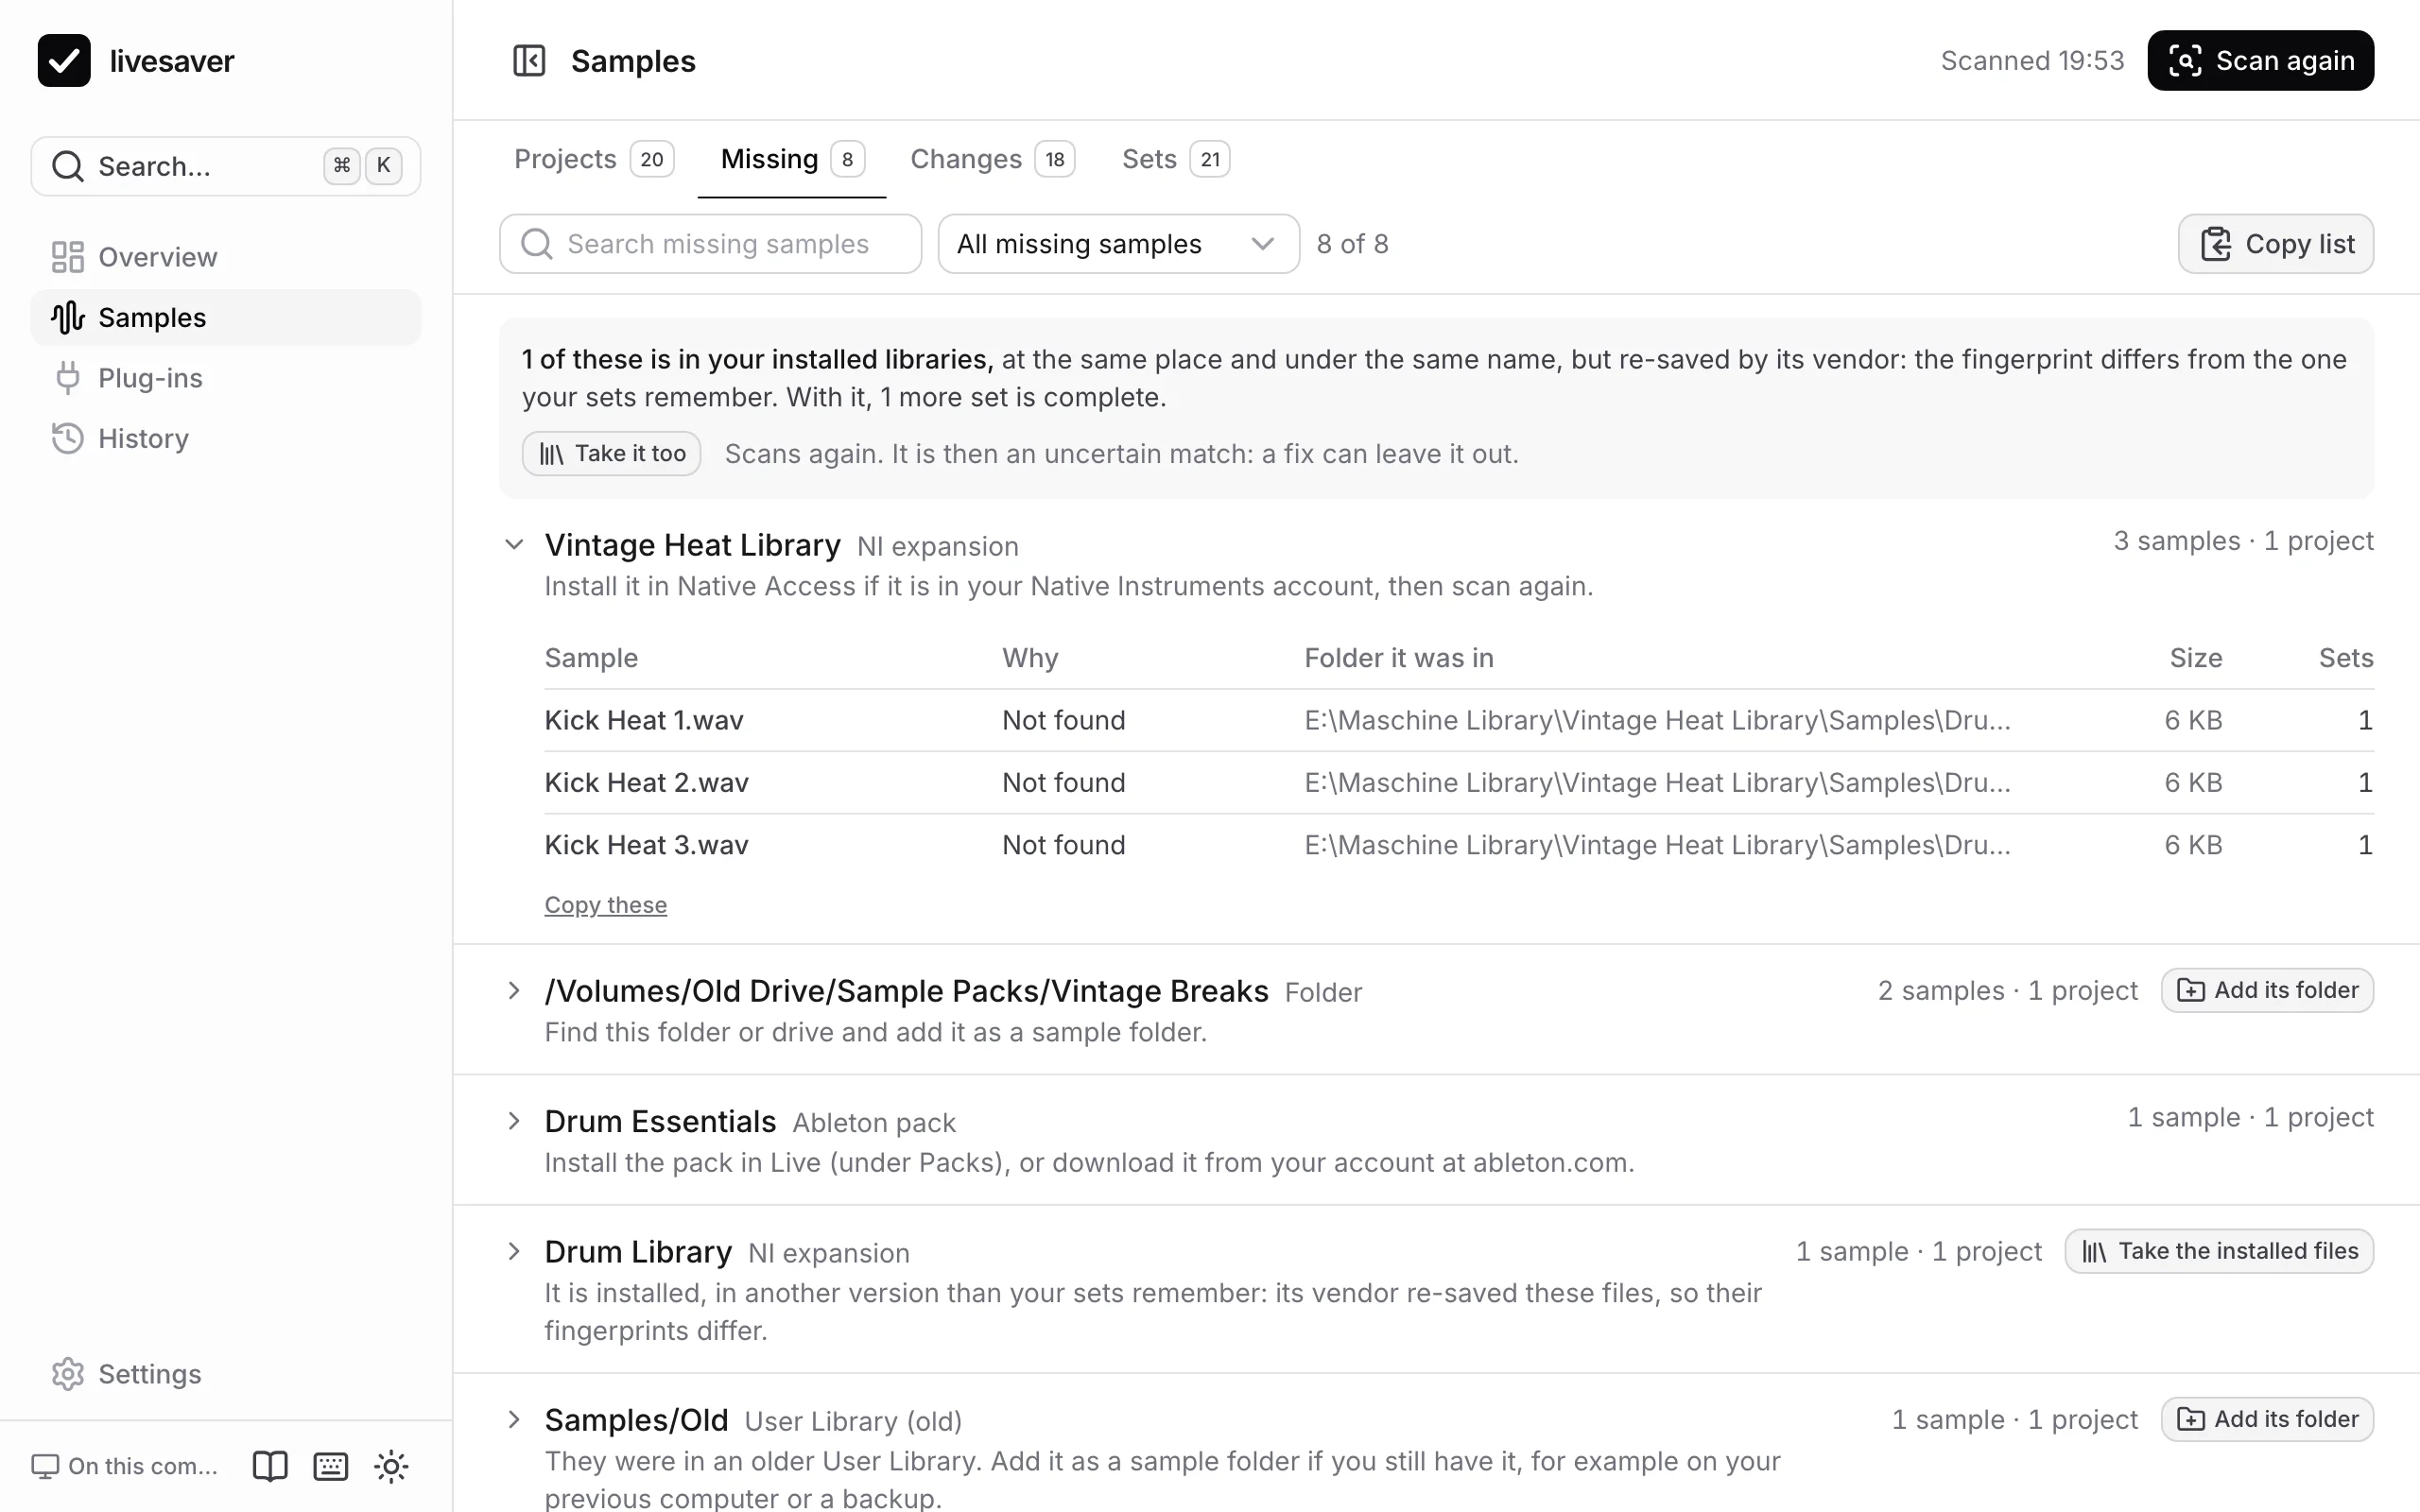Open Plug-ins in the sidebar
The width and height of the screenshot is (2420, 1512).
pyautogui.click(x=226, y=378)
